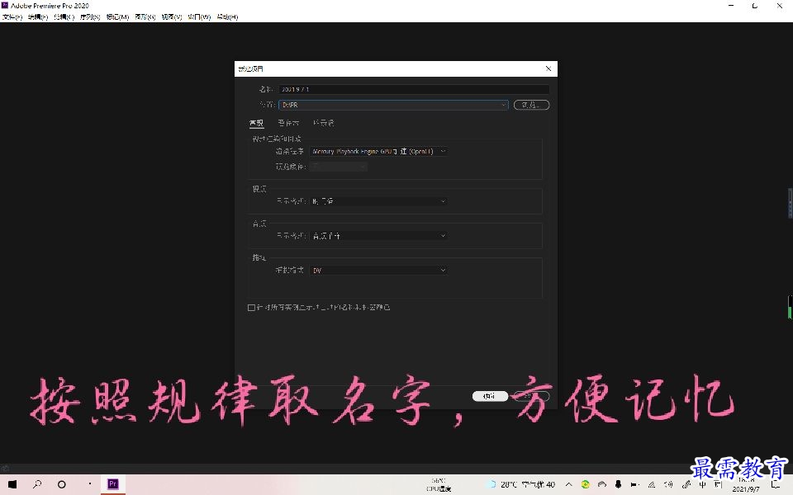Click the project name input field

(414, 89)
